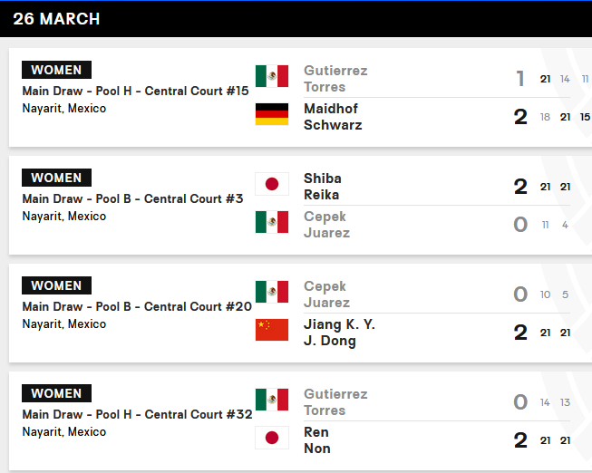Open the Maidhof/Schwarz team link

pos(332,117)
